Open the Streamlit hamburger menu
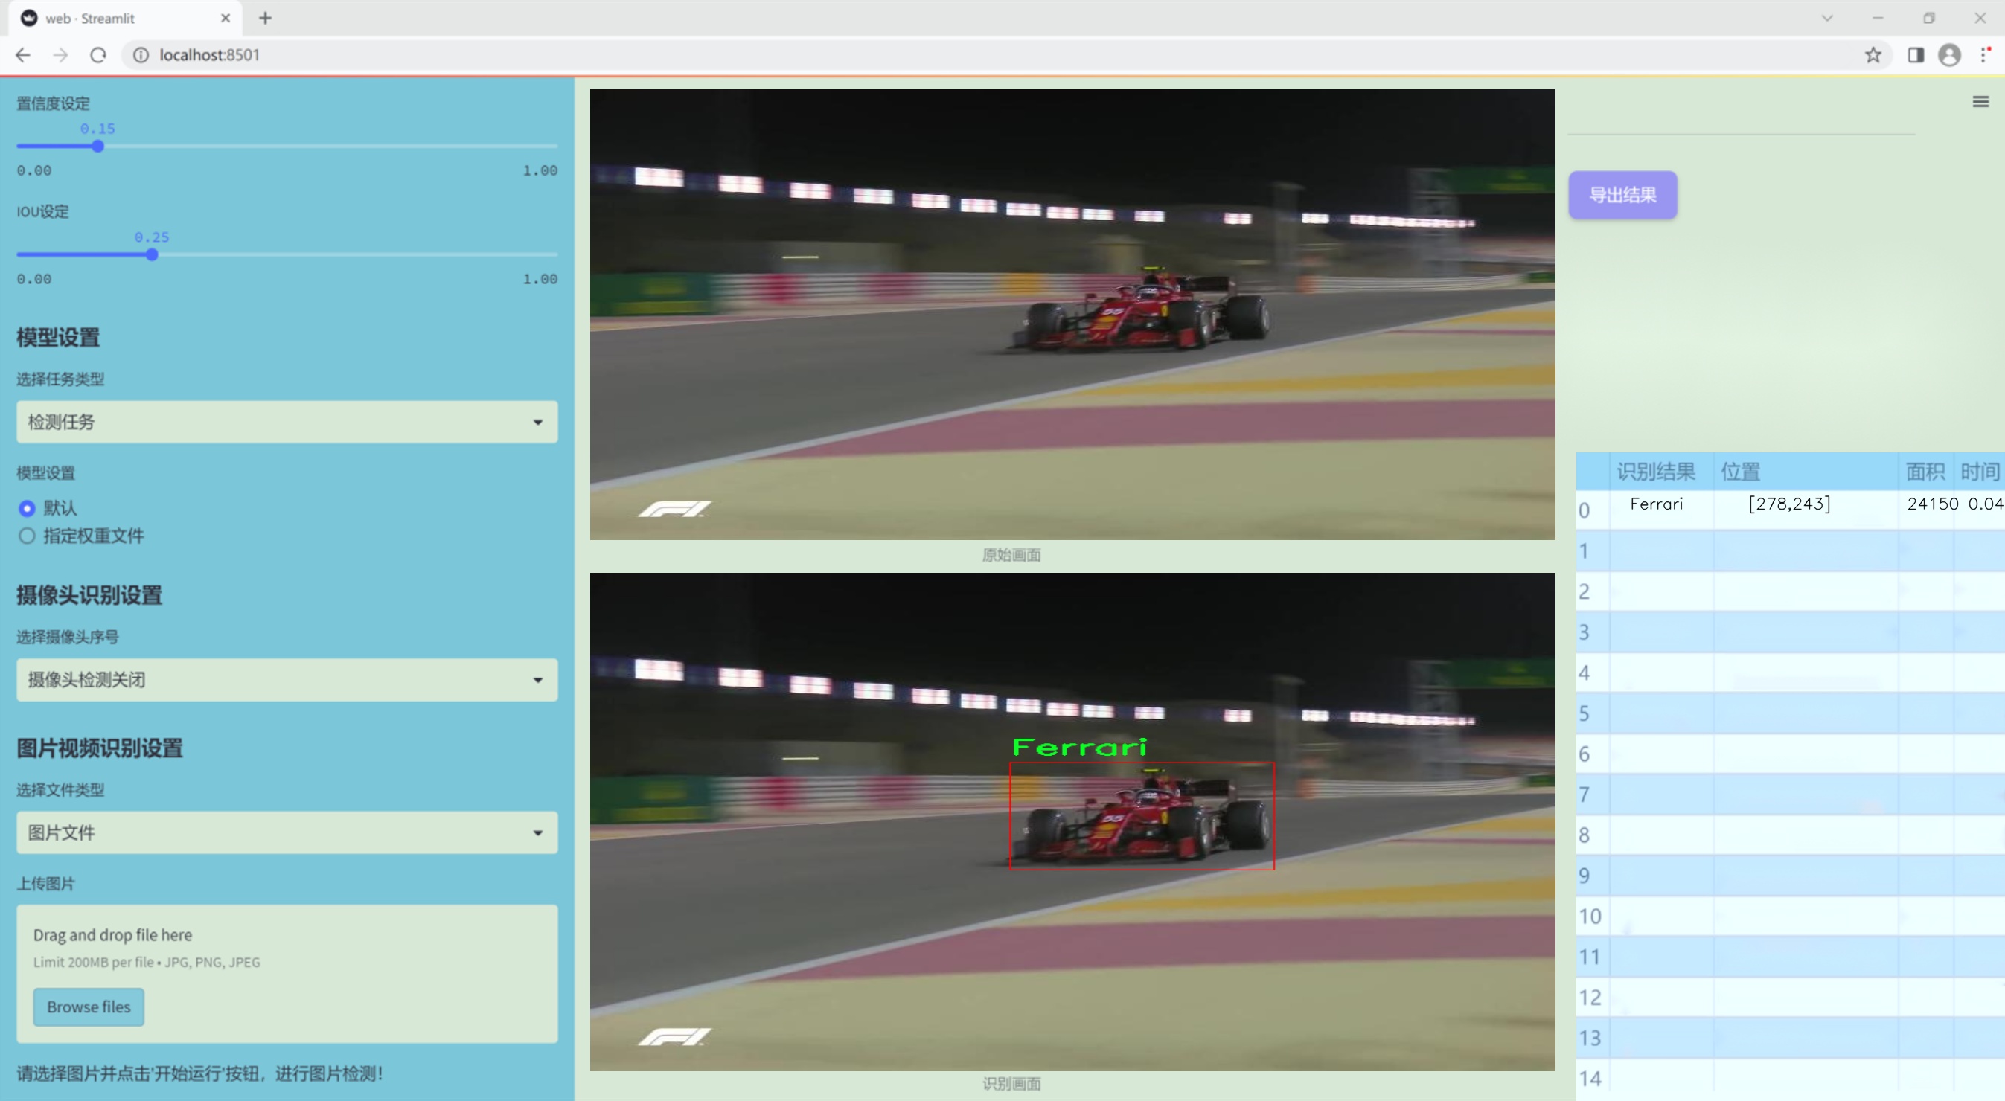This screenshot has width=2005, height=1101. [x=1981, y=102]
